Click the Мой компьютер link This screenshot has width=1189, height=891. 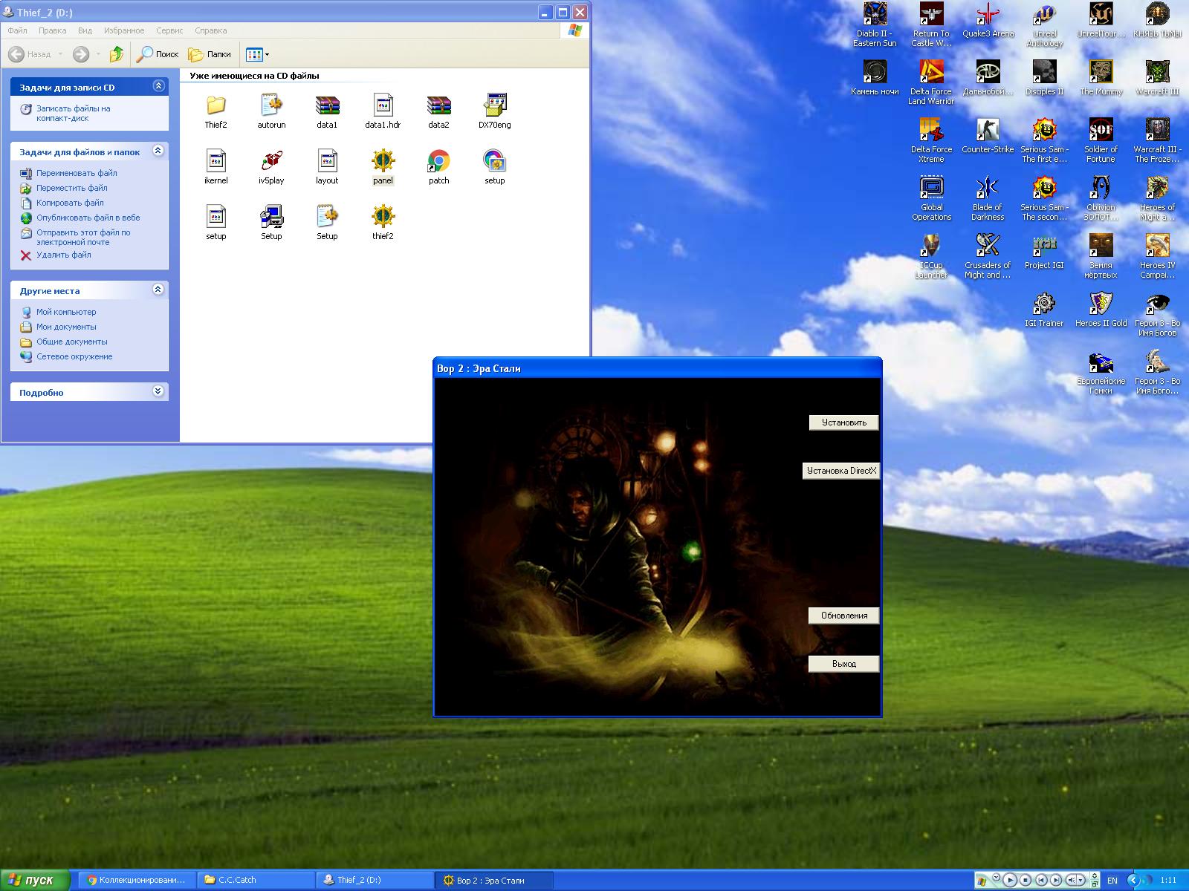click(66, 312)
